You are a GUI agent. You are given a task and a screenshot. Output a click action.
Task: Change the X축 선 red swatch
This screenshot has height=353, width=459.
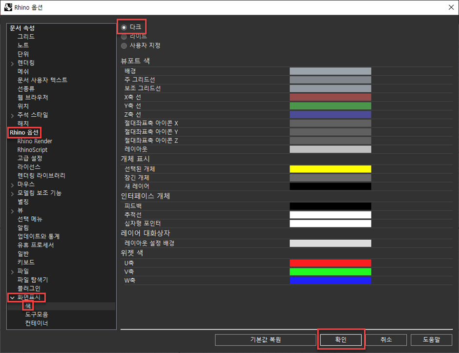(330, 97)
